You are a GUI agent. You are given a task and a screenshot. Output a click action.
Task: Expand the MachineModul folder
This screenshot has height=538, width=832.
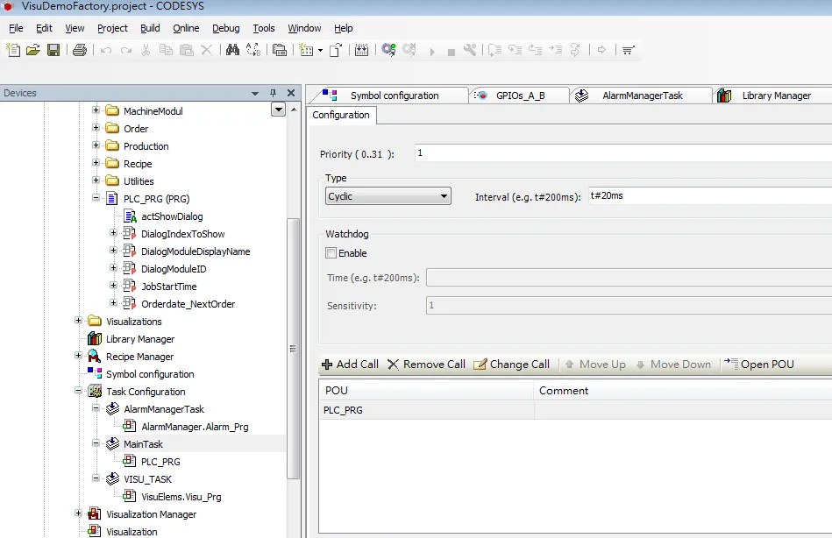coord(96,110)
